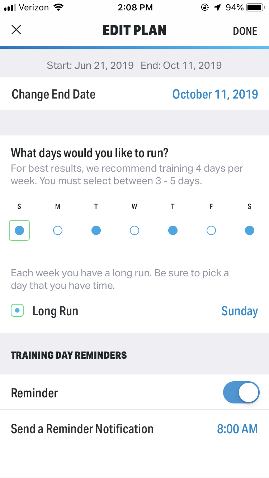Deselect Saturday as a run day

[250, 230]
